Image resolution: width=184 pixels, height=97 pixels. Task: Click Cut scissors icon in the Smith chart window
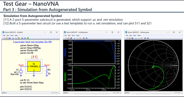coord(136,38)
